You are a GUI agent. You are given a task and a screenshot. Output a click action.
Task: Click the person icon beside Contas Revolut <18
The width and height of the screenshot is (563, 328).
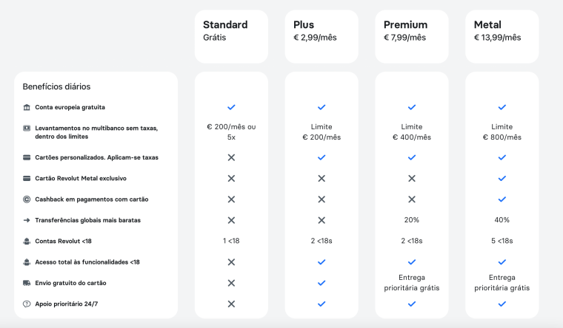(x=27, y=241)
